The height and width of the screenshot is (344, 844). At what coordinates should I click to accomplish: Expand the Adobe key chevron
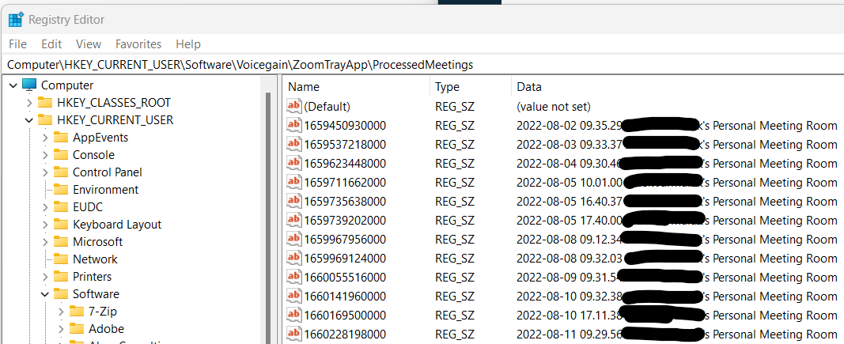tap(62, 329)
